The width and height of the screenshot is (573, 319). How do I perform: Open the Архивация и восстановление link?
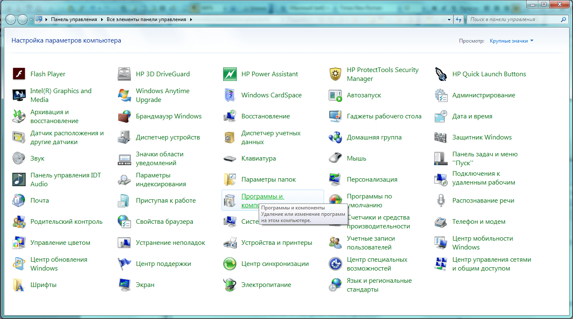click(x=54, y=116)
